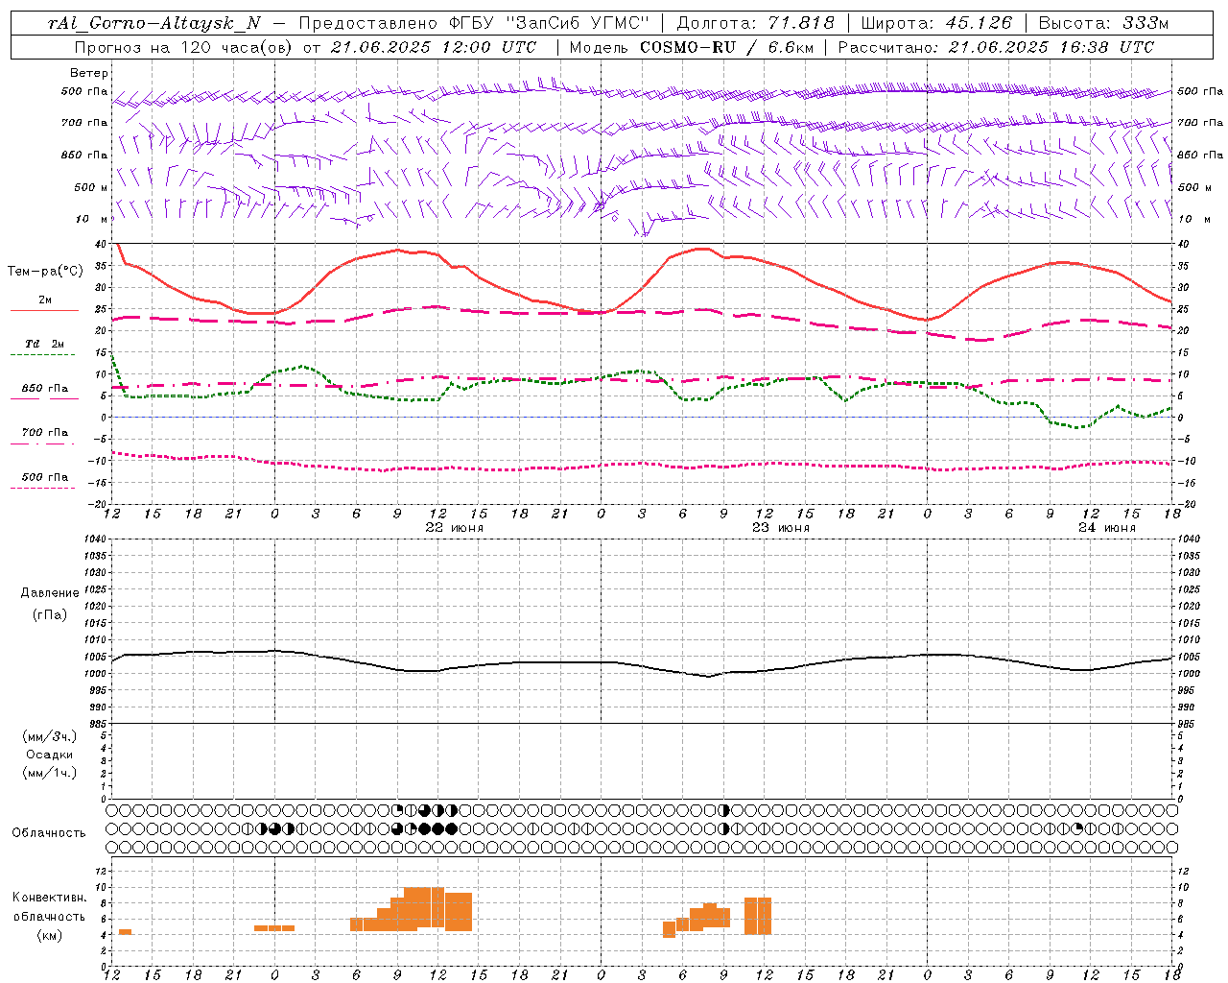Click the Тем-ра(°C) panel label
1228x983 pixels.
click(x=45, y=272)
